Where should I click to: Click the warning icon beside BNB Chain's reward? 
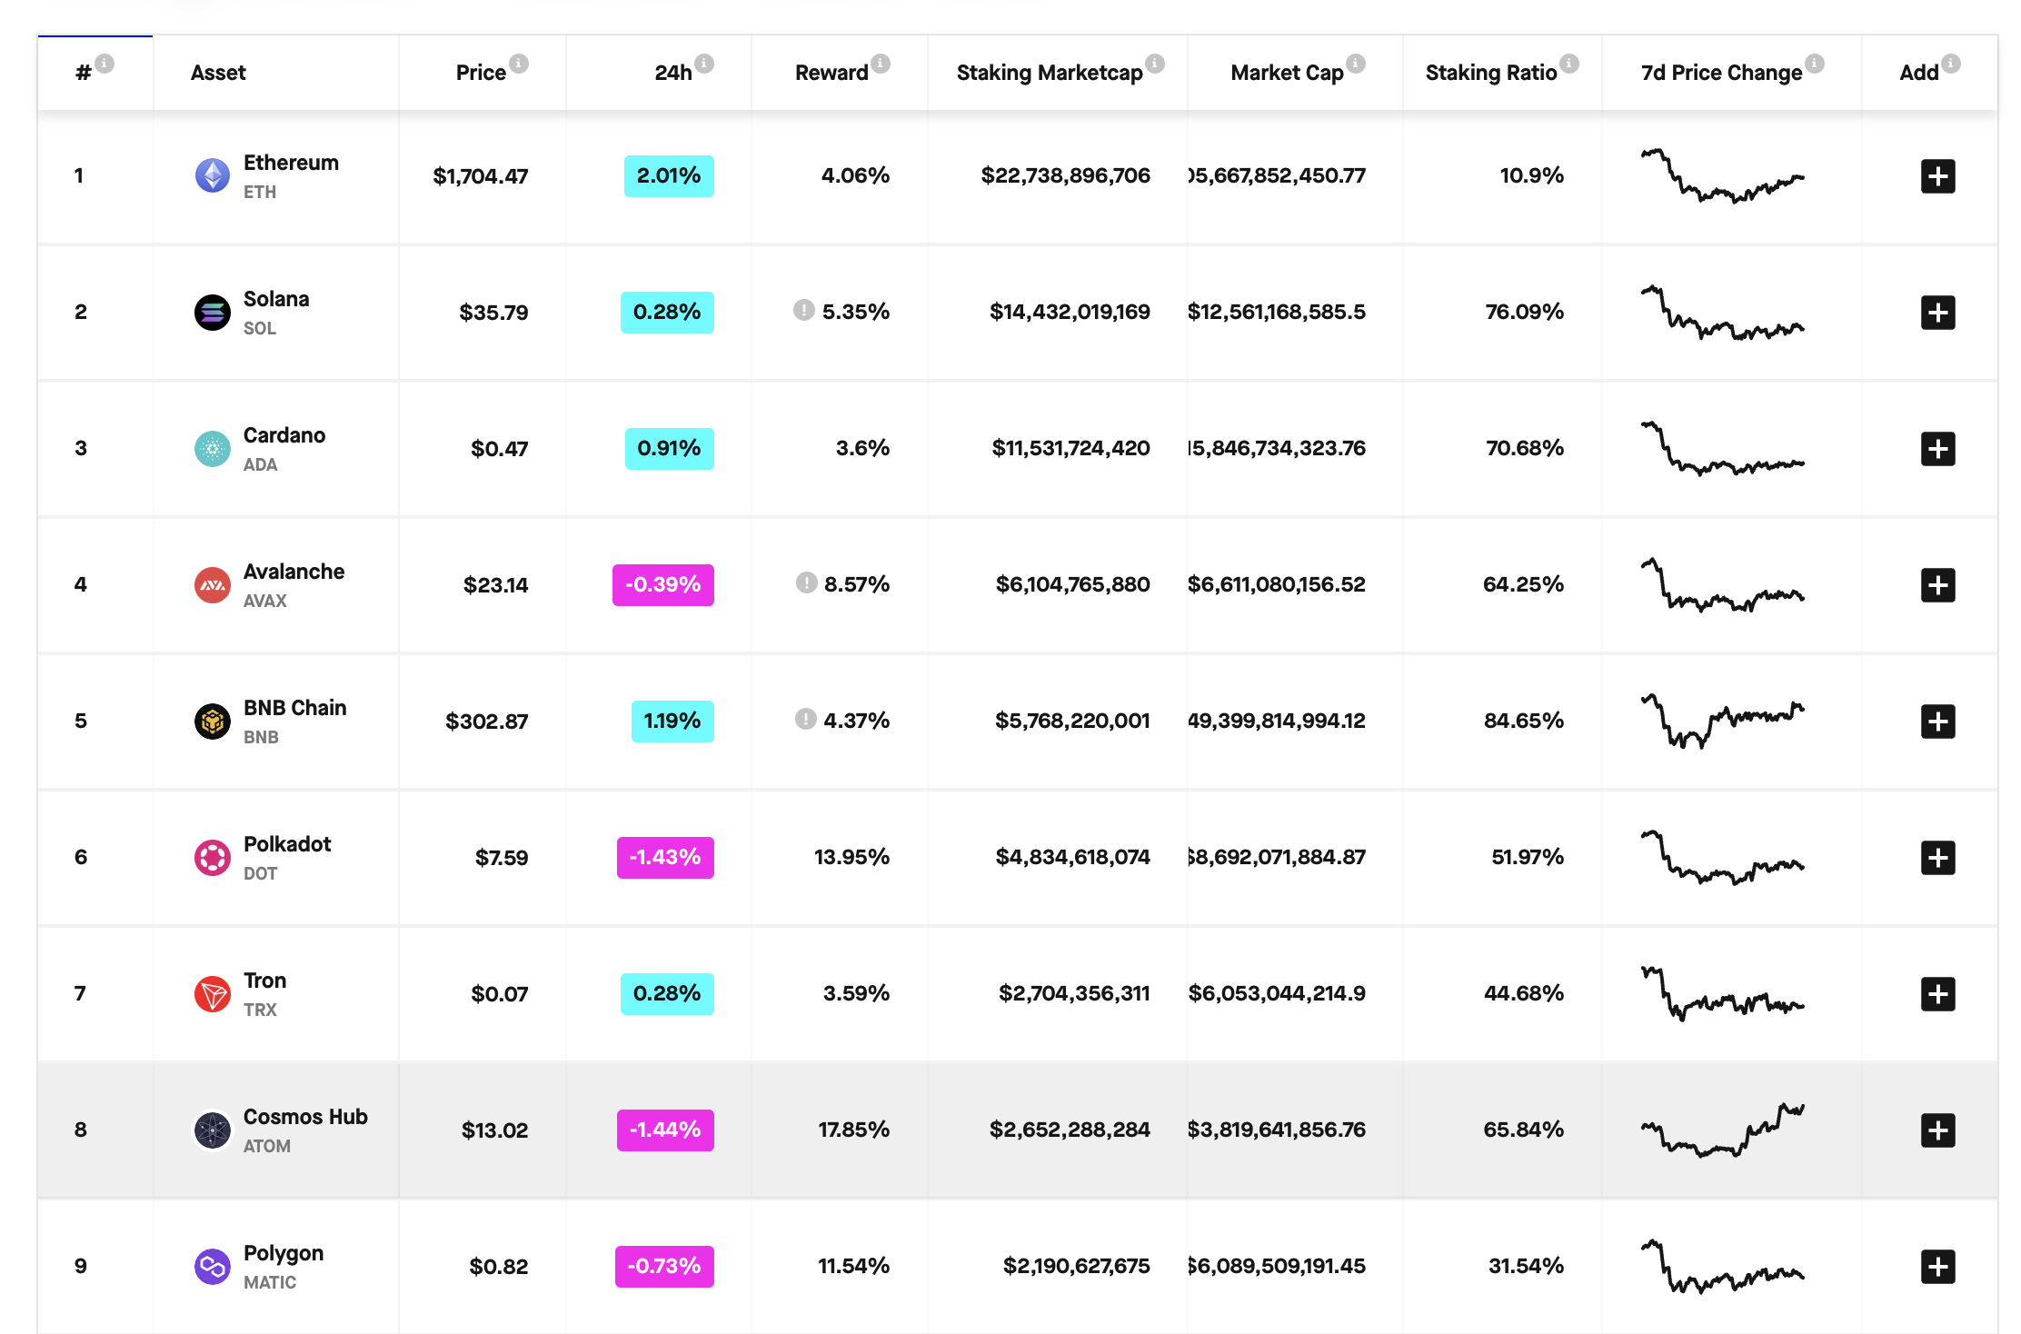[x=805, y=719]
